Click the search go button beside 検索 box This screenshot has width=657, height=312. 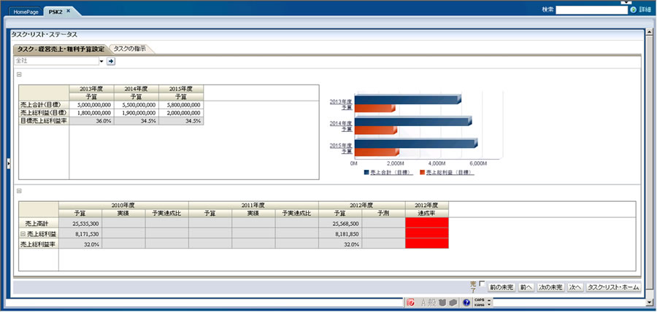(633, 9)
